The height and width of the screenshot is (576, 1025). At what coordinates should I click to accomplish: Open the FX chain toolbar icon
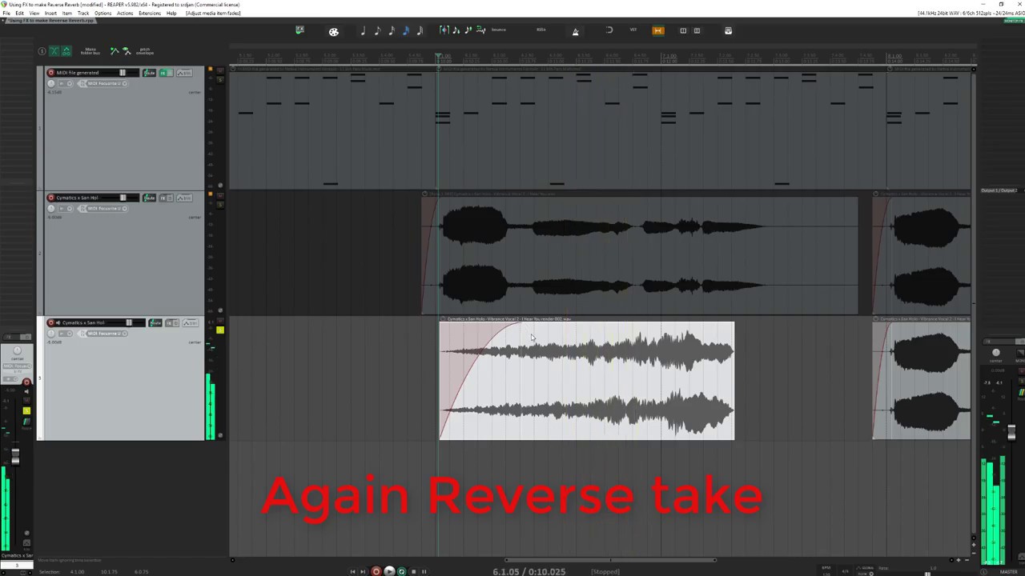(x=299, y=30)
